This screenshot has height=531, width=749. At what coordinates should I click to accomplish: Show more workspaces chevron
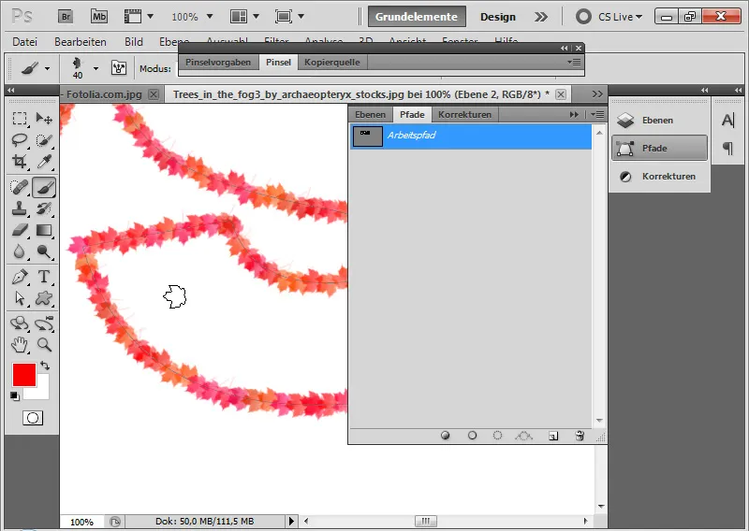(541, 17)
